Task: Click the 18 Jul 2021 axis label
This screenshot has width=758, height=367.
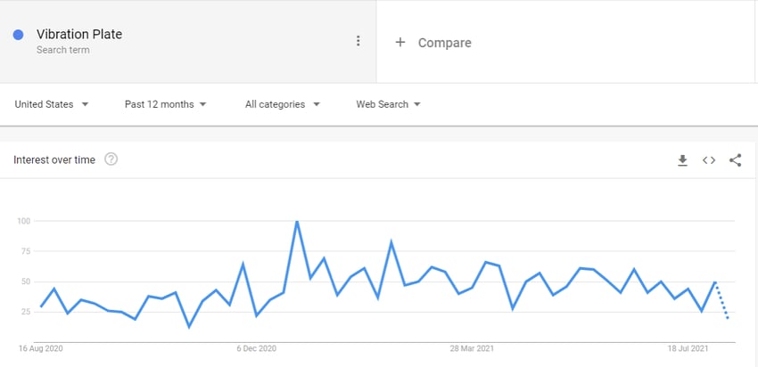Action: tap(688, 348)
